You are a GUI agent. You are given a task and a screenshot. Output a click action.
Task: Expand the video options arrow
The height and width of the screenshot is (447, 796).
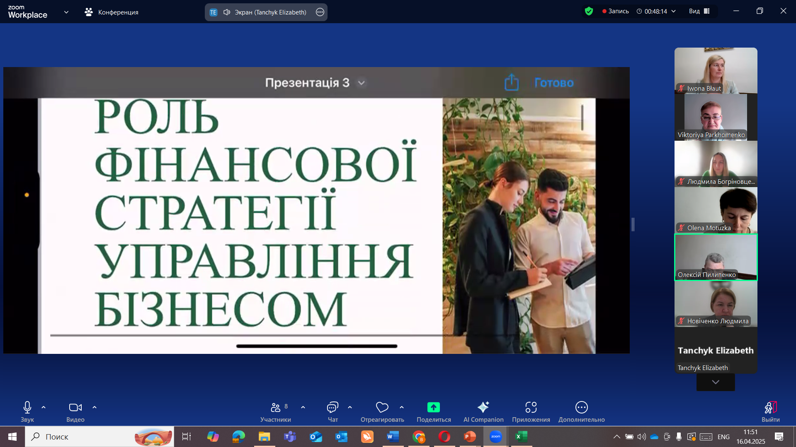coord(95,407)
